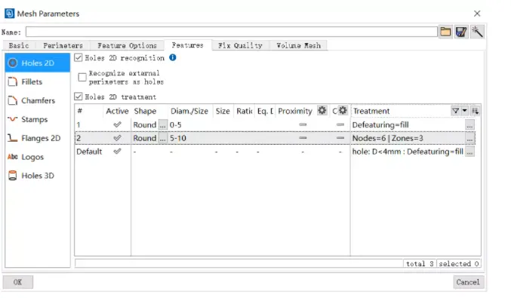This screenshot has width=511, height=298.
Task: Toggle the C column flag in row 1
Action: 340,124
